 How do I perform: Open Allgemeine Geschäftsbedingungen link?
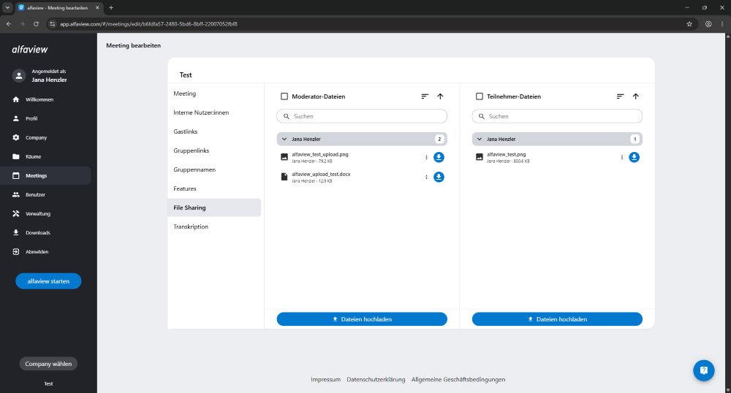click(458, 380)
